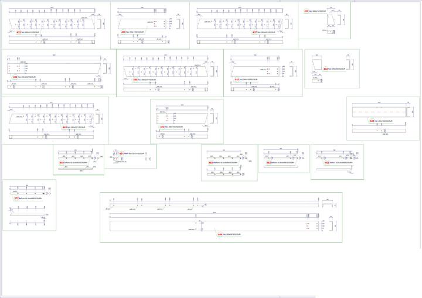Viewport: 422px width, 298px height.
Task: Select the red part number label 449
Action: click(x=62, y=163)
